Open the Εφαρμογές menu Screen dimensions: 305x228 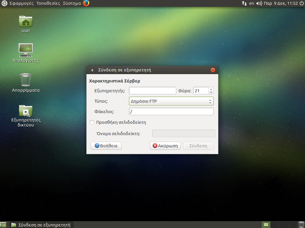coord(22,4)
